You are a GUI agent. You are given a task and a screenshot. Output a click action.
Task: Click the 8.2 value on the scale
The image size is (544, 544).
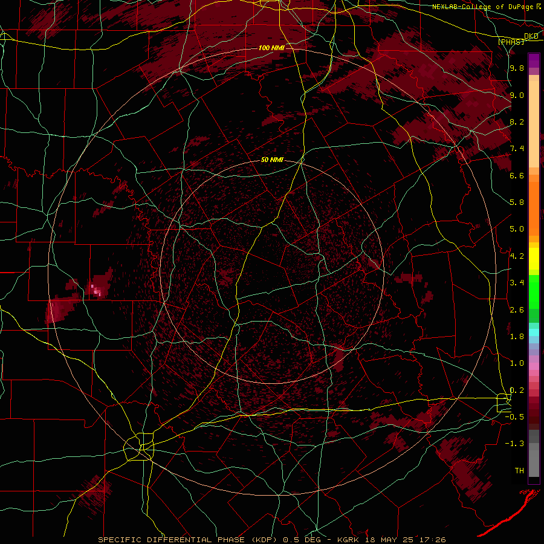click(x=517, y=121)
